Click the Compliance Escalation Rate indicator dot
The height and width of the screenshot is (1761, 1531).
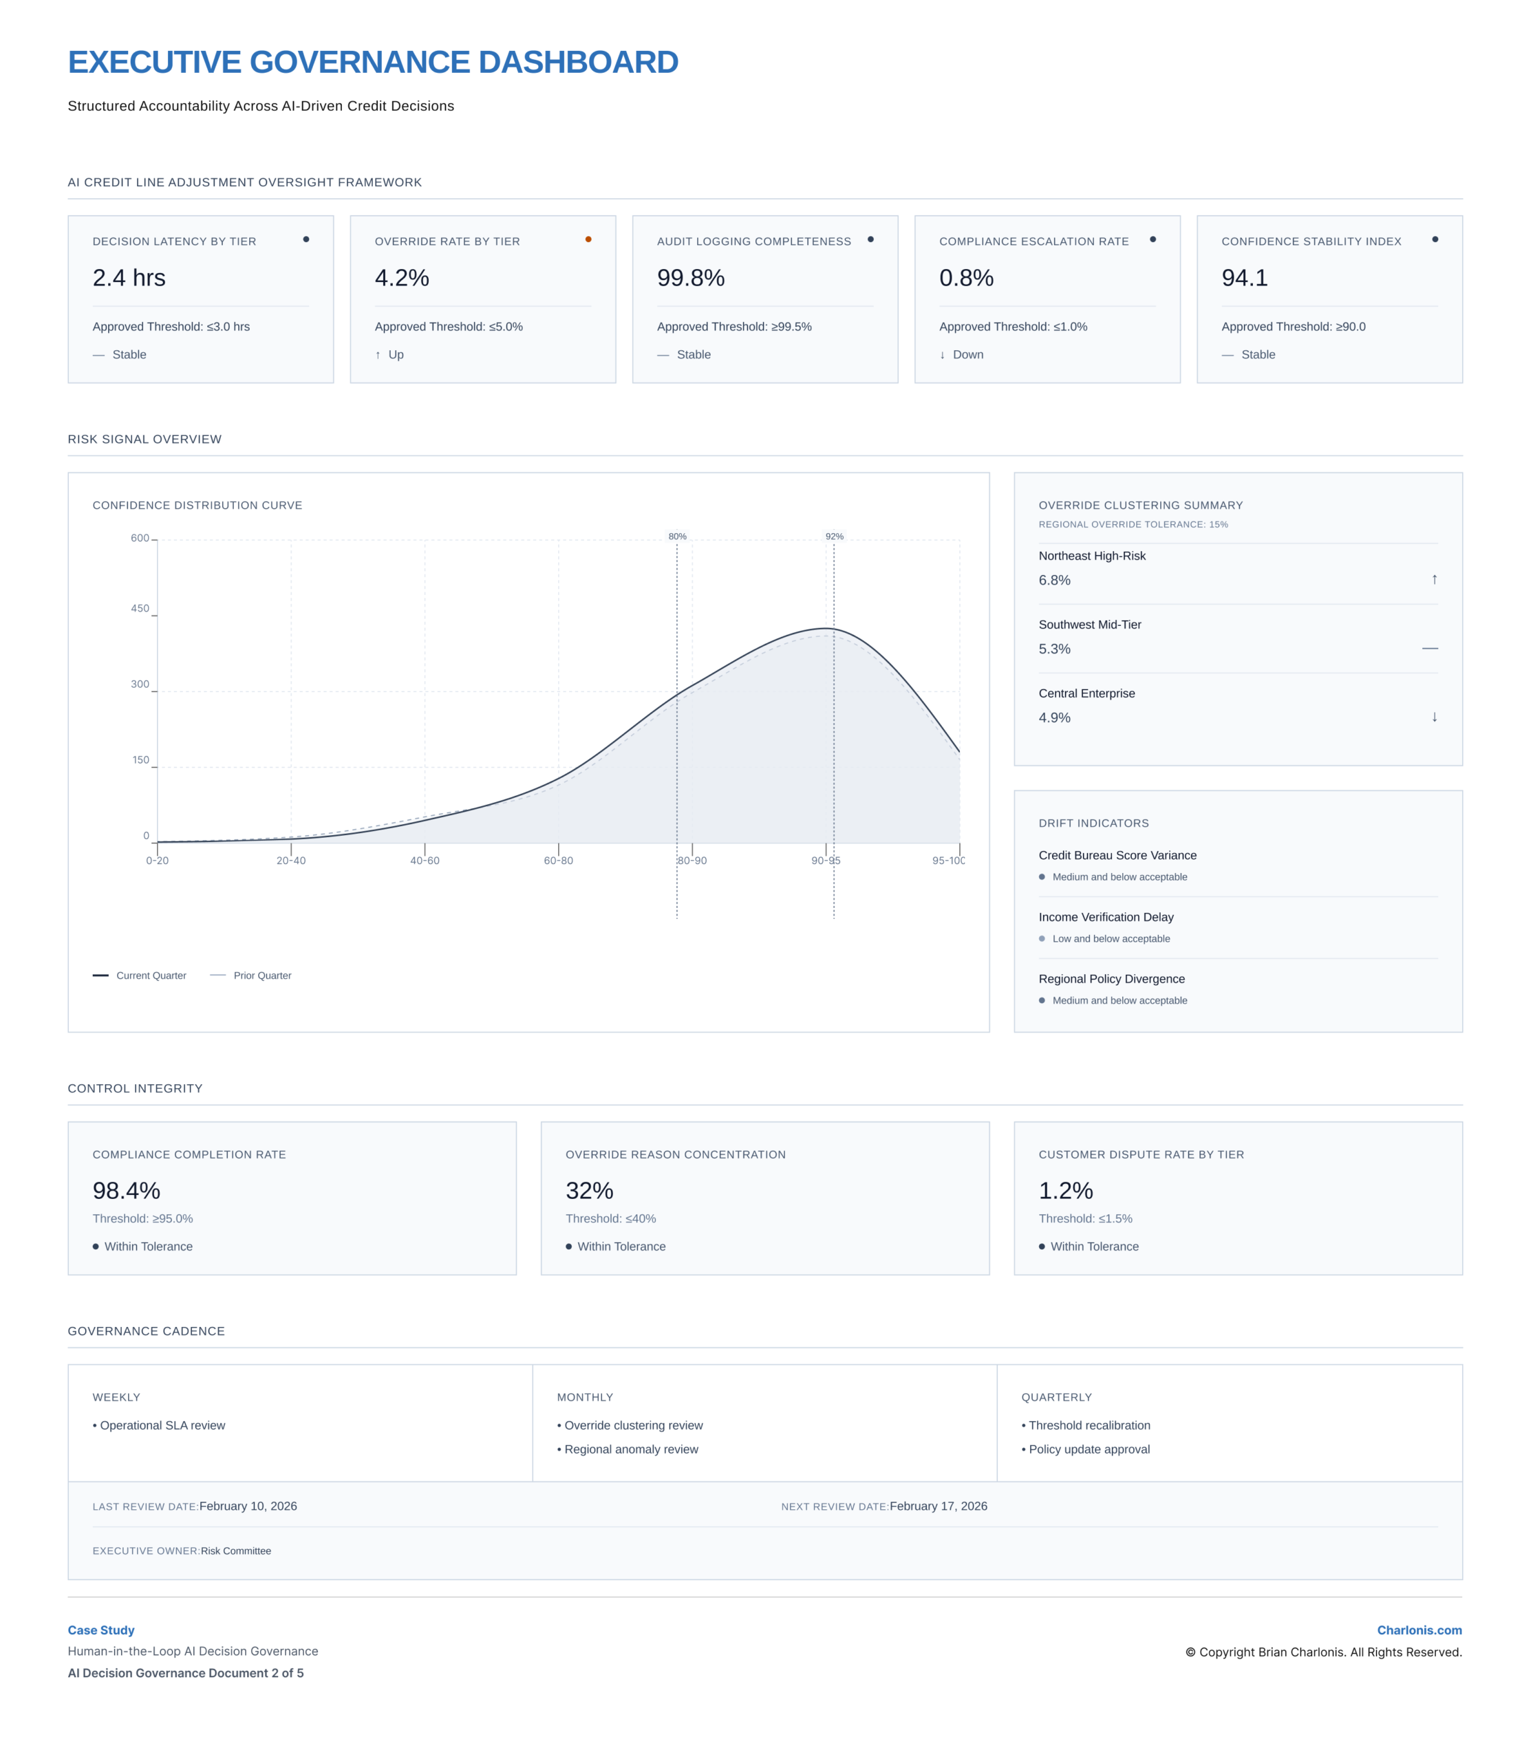1153,240
